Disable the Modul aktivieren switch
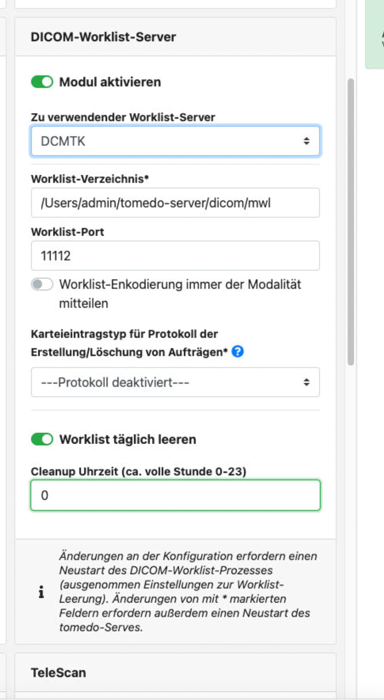 click(42, 82)
